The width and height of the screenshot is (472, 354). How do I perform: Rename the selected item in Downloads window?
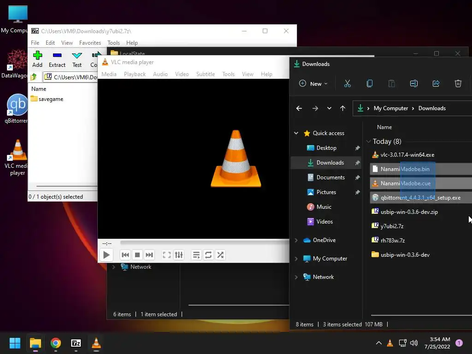point(414,83)
